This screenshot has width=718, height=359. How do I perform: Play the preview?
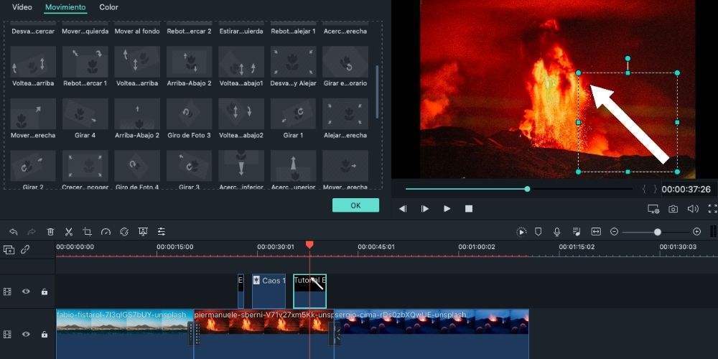[x=447, y=209]
